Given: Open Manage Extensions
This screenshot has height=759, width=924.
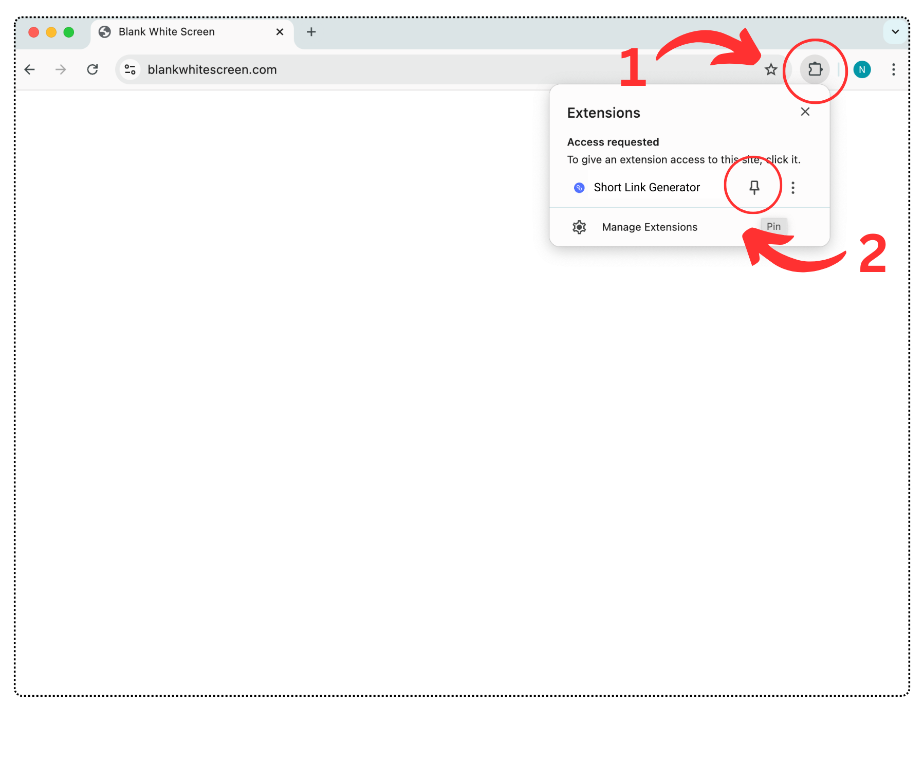Looking at the screenshot, I should click(649, 227).
